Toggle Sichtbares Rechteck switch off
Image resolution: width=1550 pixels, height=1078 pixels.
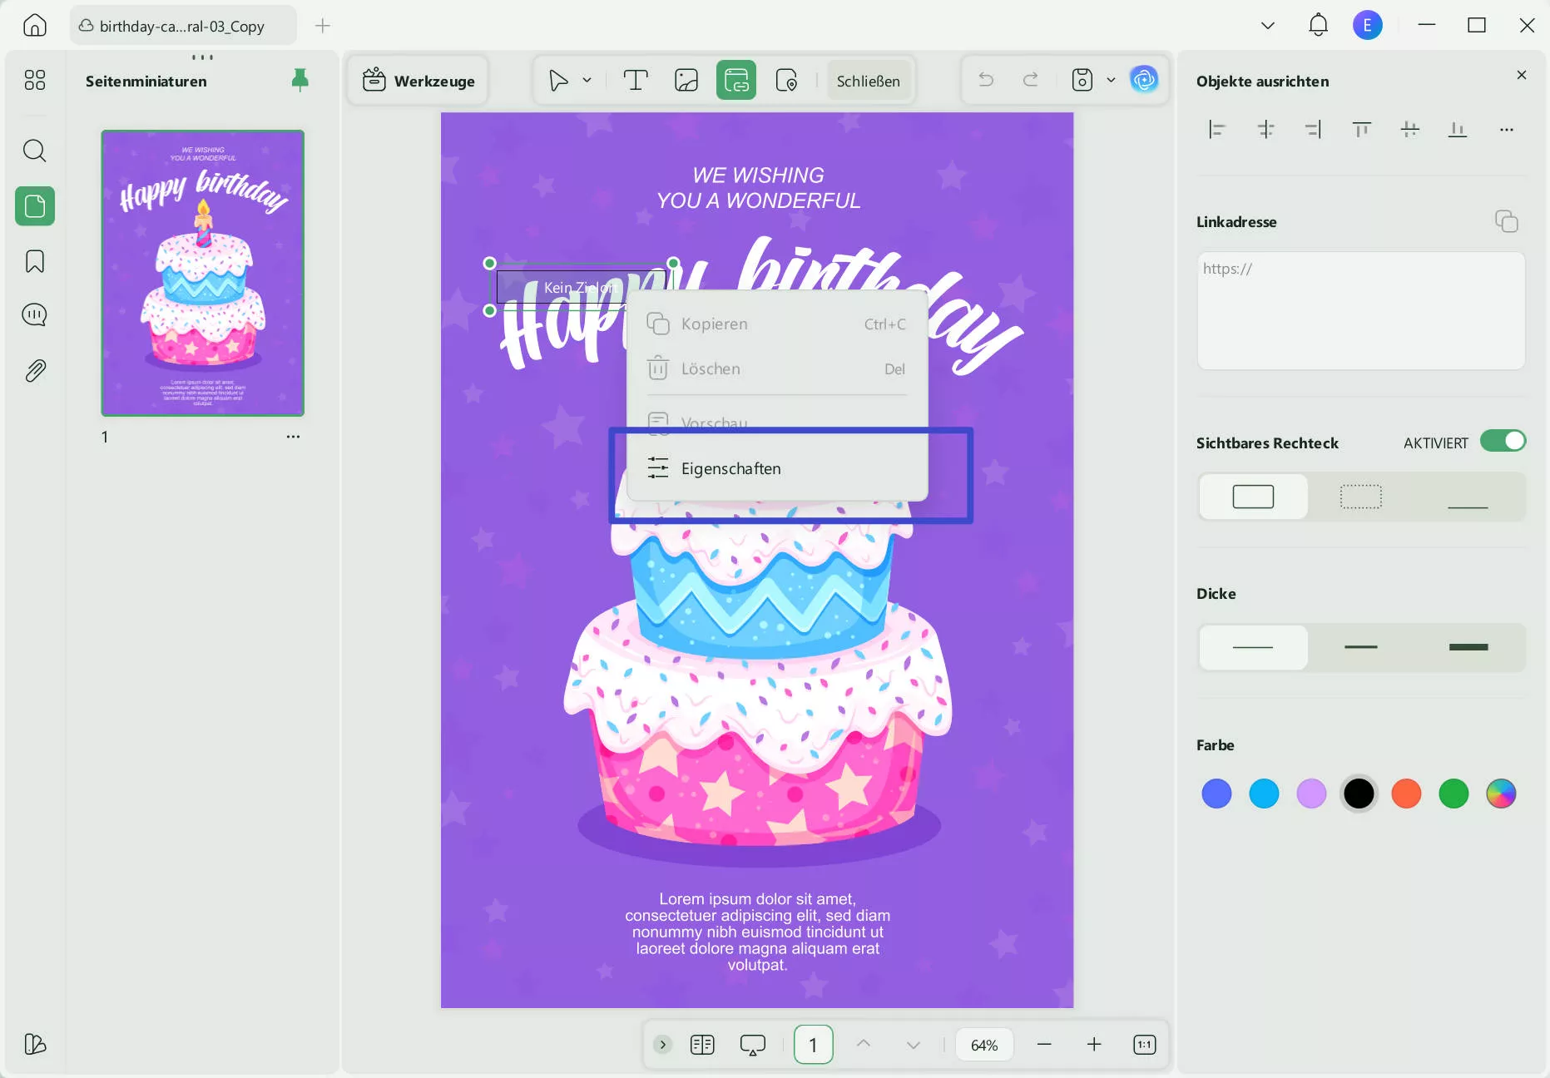point(1503,441)
